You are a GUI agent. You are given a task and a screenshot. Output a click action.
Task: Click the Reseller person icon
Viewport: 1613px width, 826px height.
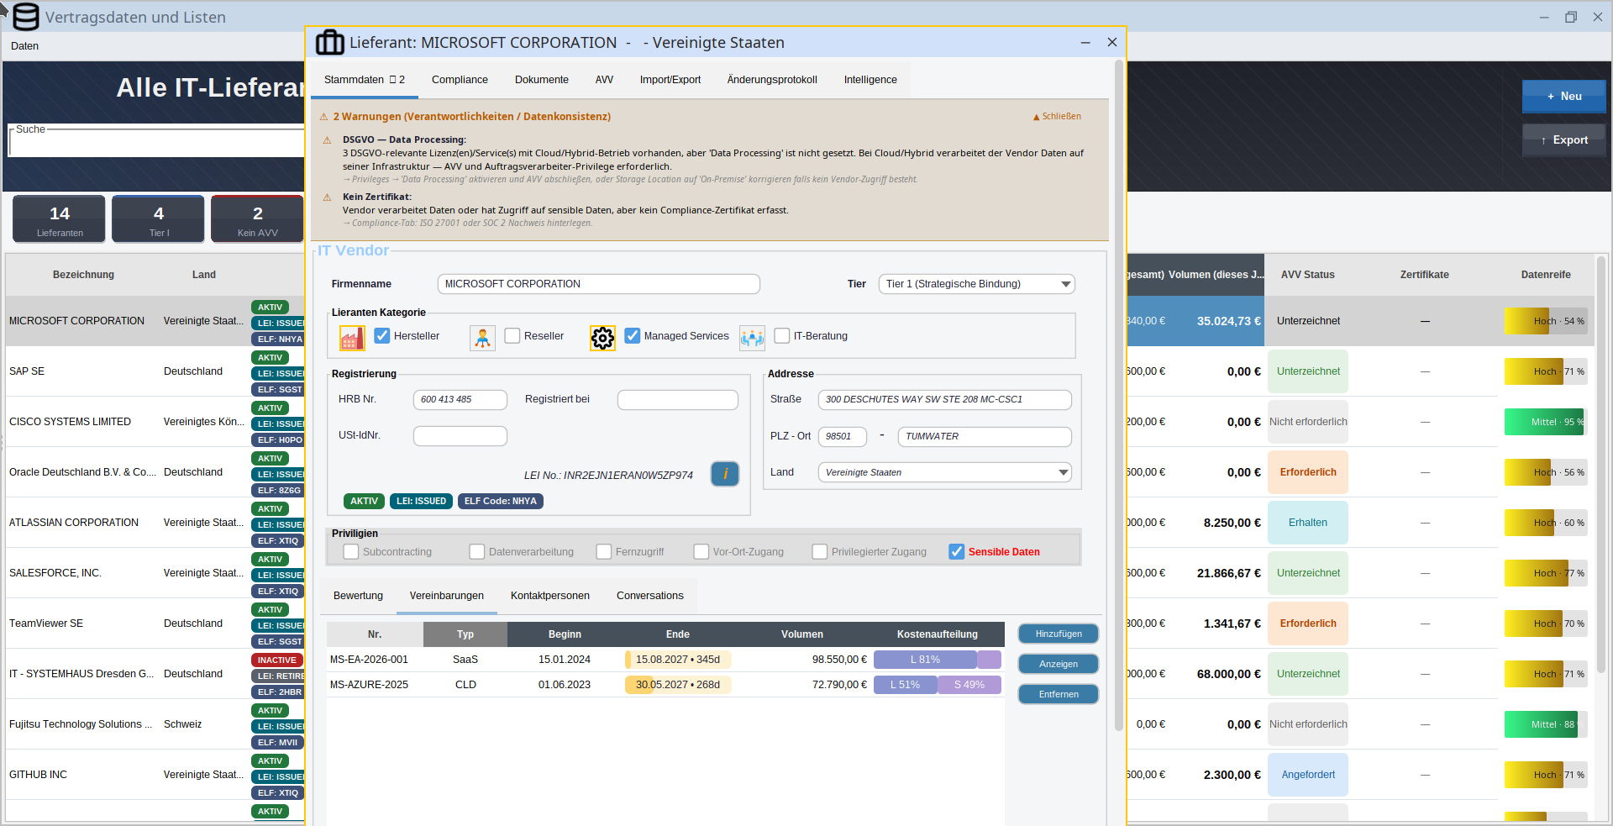pos(482,337)
